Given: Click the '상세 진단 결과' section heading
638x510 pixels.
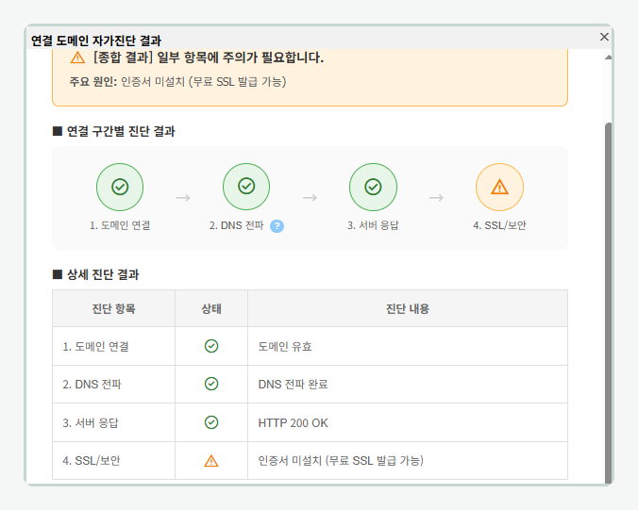Looking at the screenshot, I should [96, 274].
